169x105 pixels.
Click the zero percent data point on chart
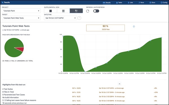(85, 72)
